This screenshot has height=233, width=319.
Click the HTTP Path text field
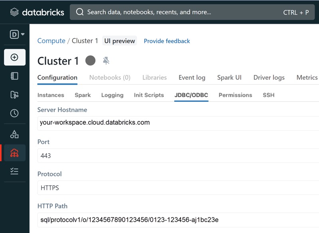click(178, 220)
